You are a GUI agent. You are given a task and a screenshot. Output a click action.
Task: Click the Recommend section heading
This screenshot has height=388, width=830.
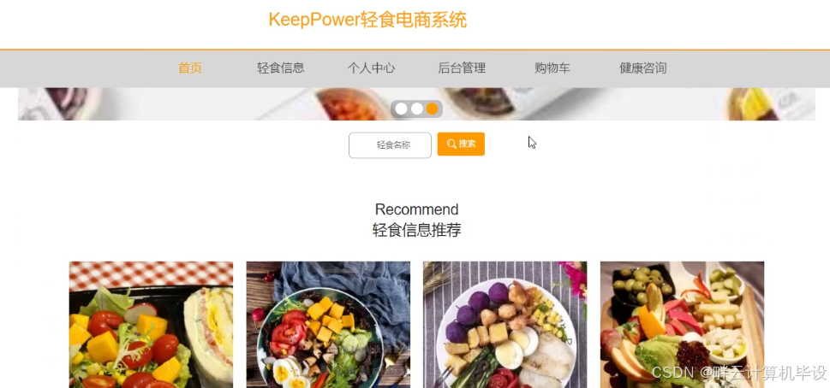[416, 209]
